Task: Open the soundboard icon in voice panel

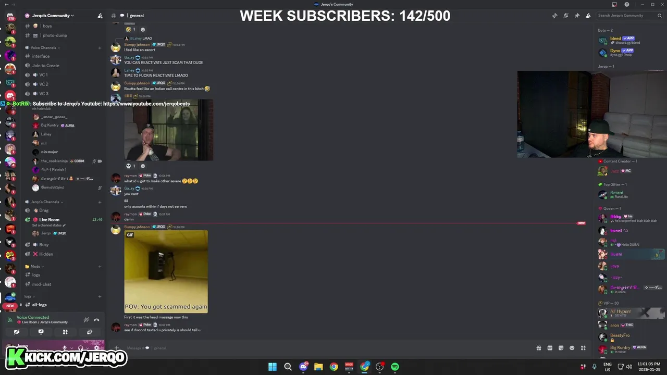Action: [x=90, y=332]
